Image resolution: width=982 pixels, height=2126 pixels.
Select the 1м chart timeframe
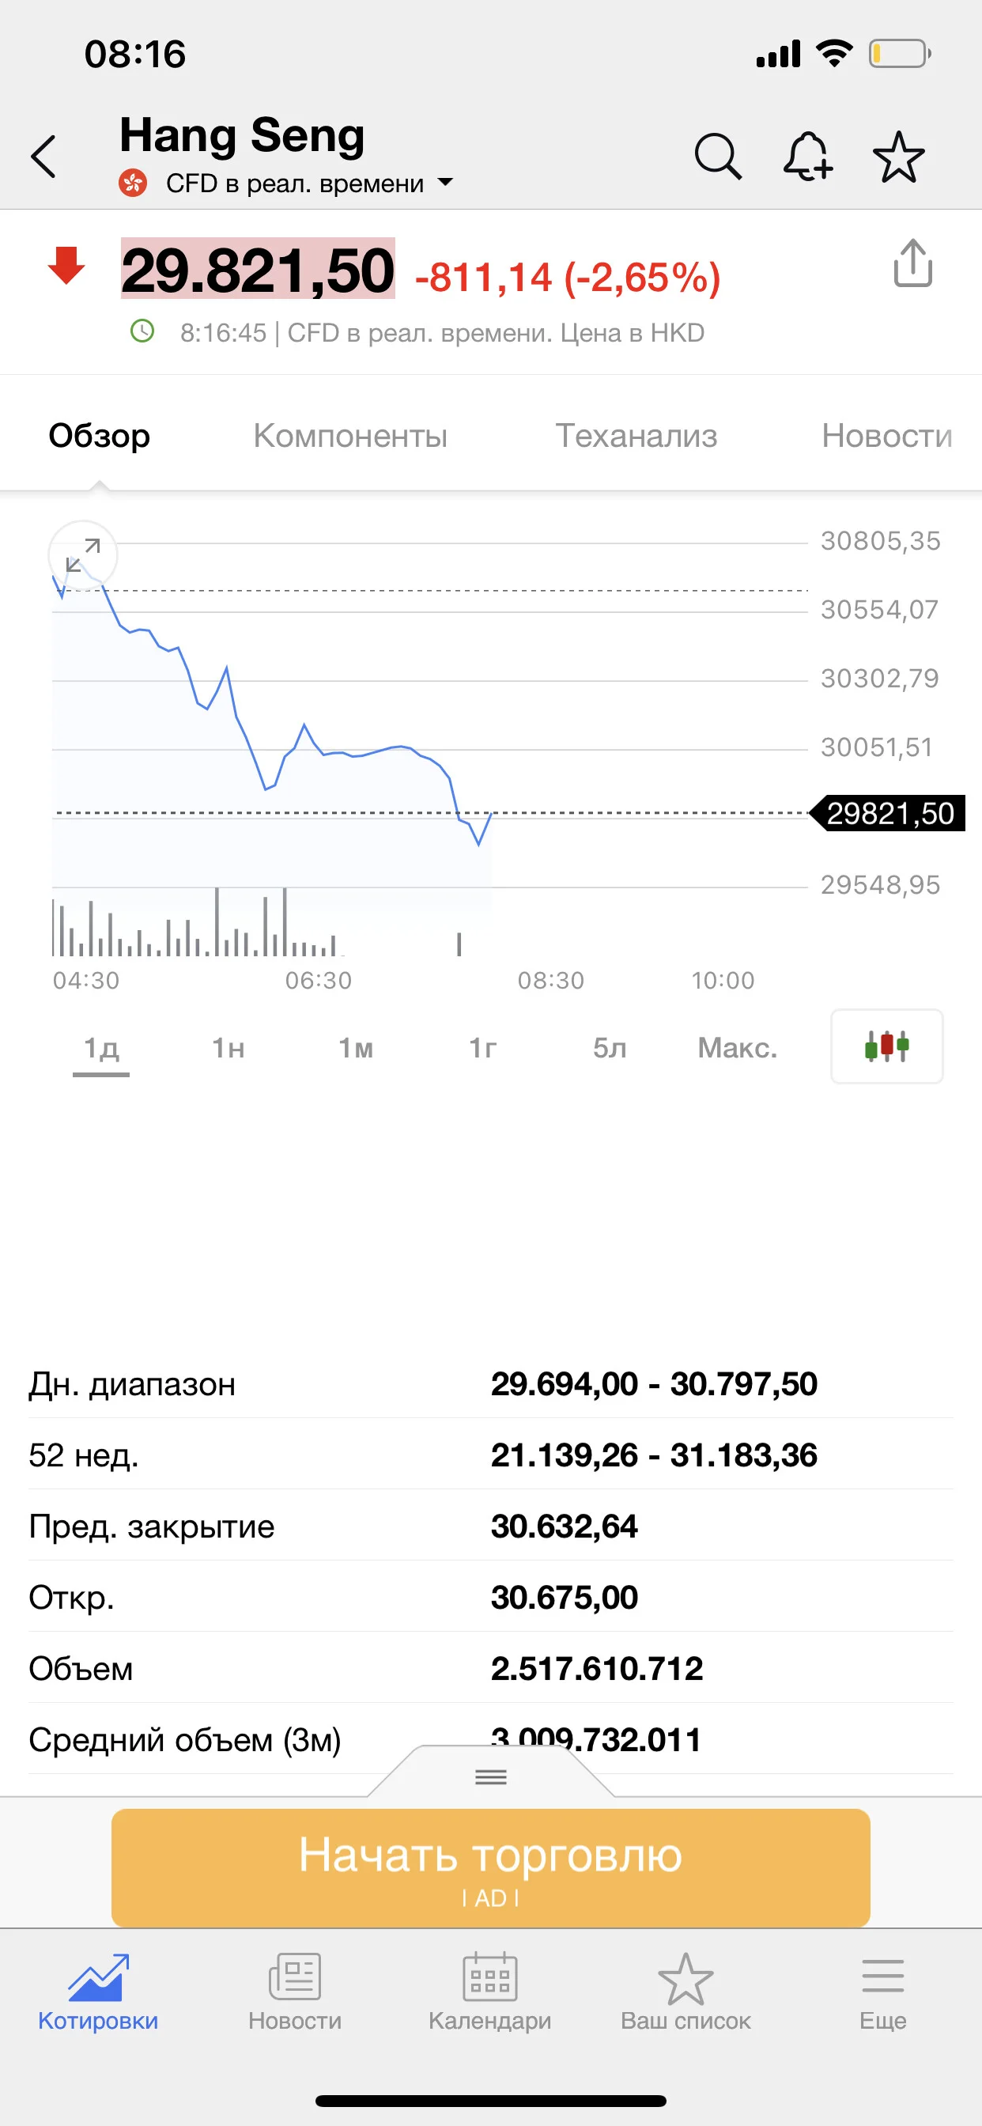[356, 1047]
